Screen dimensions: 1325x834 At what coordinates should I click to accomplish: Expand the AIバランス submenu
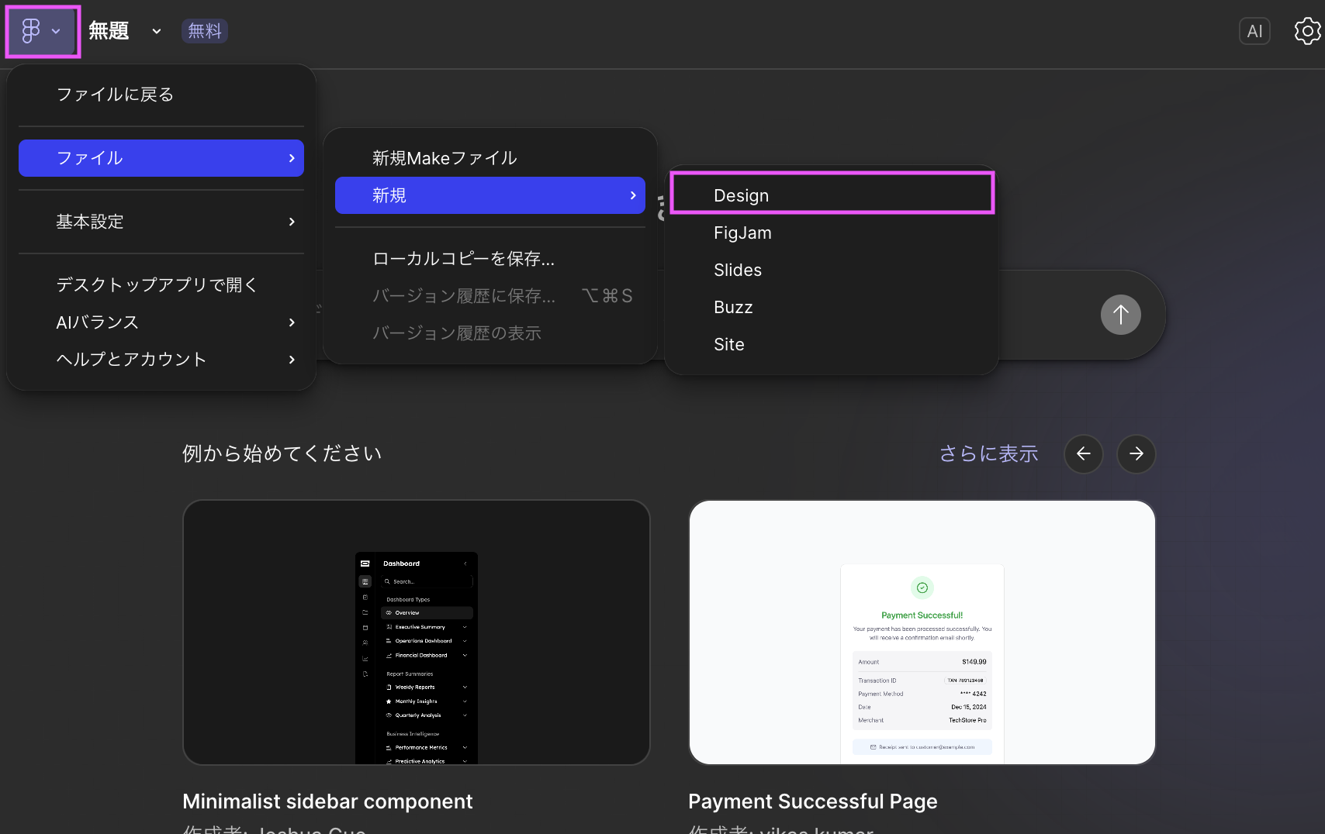tap(161, 322)
